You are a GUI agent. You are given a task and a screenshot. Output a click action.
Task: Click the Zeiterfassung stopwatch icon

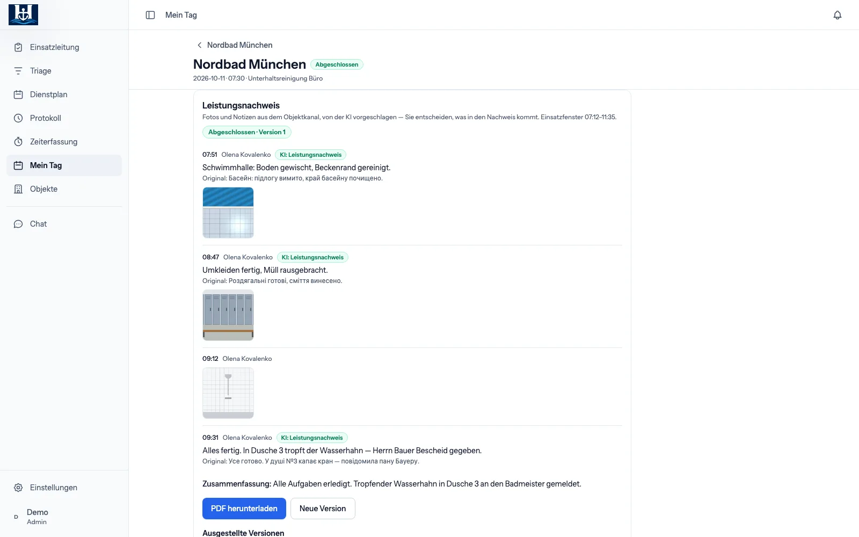(x=18, y=142)
